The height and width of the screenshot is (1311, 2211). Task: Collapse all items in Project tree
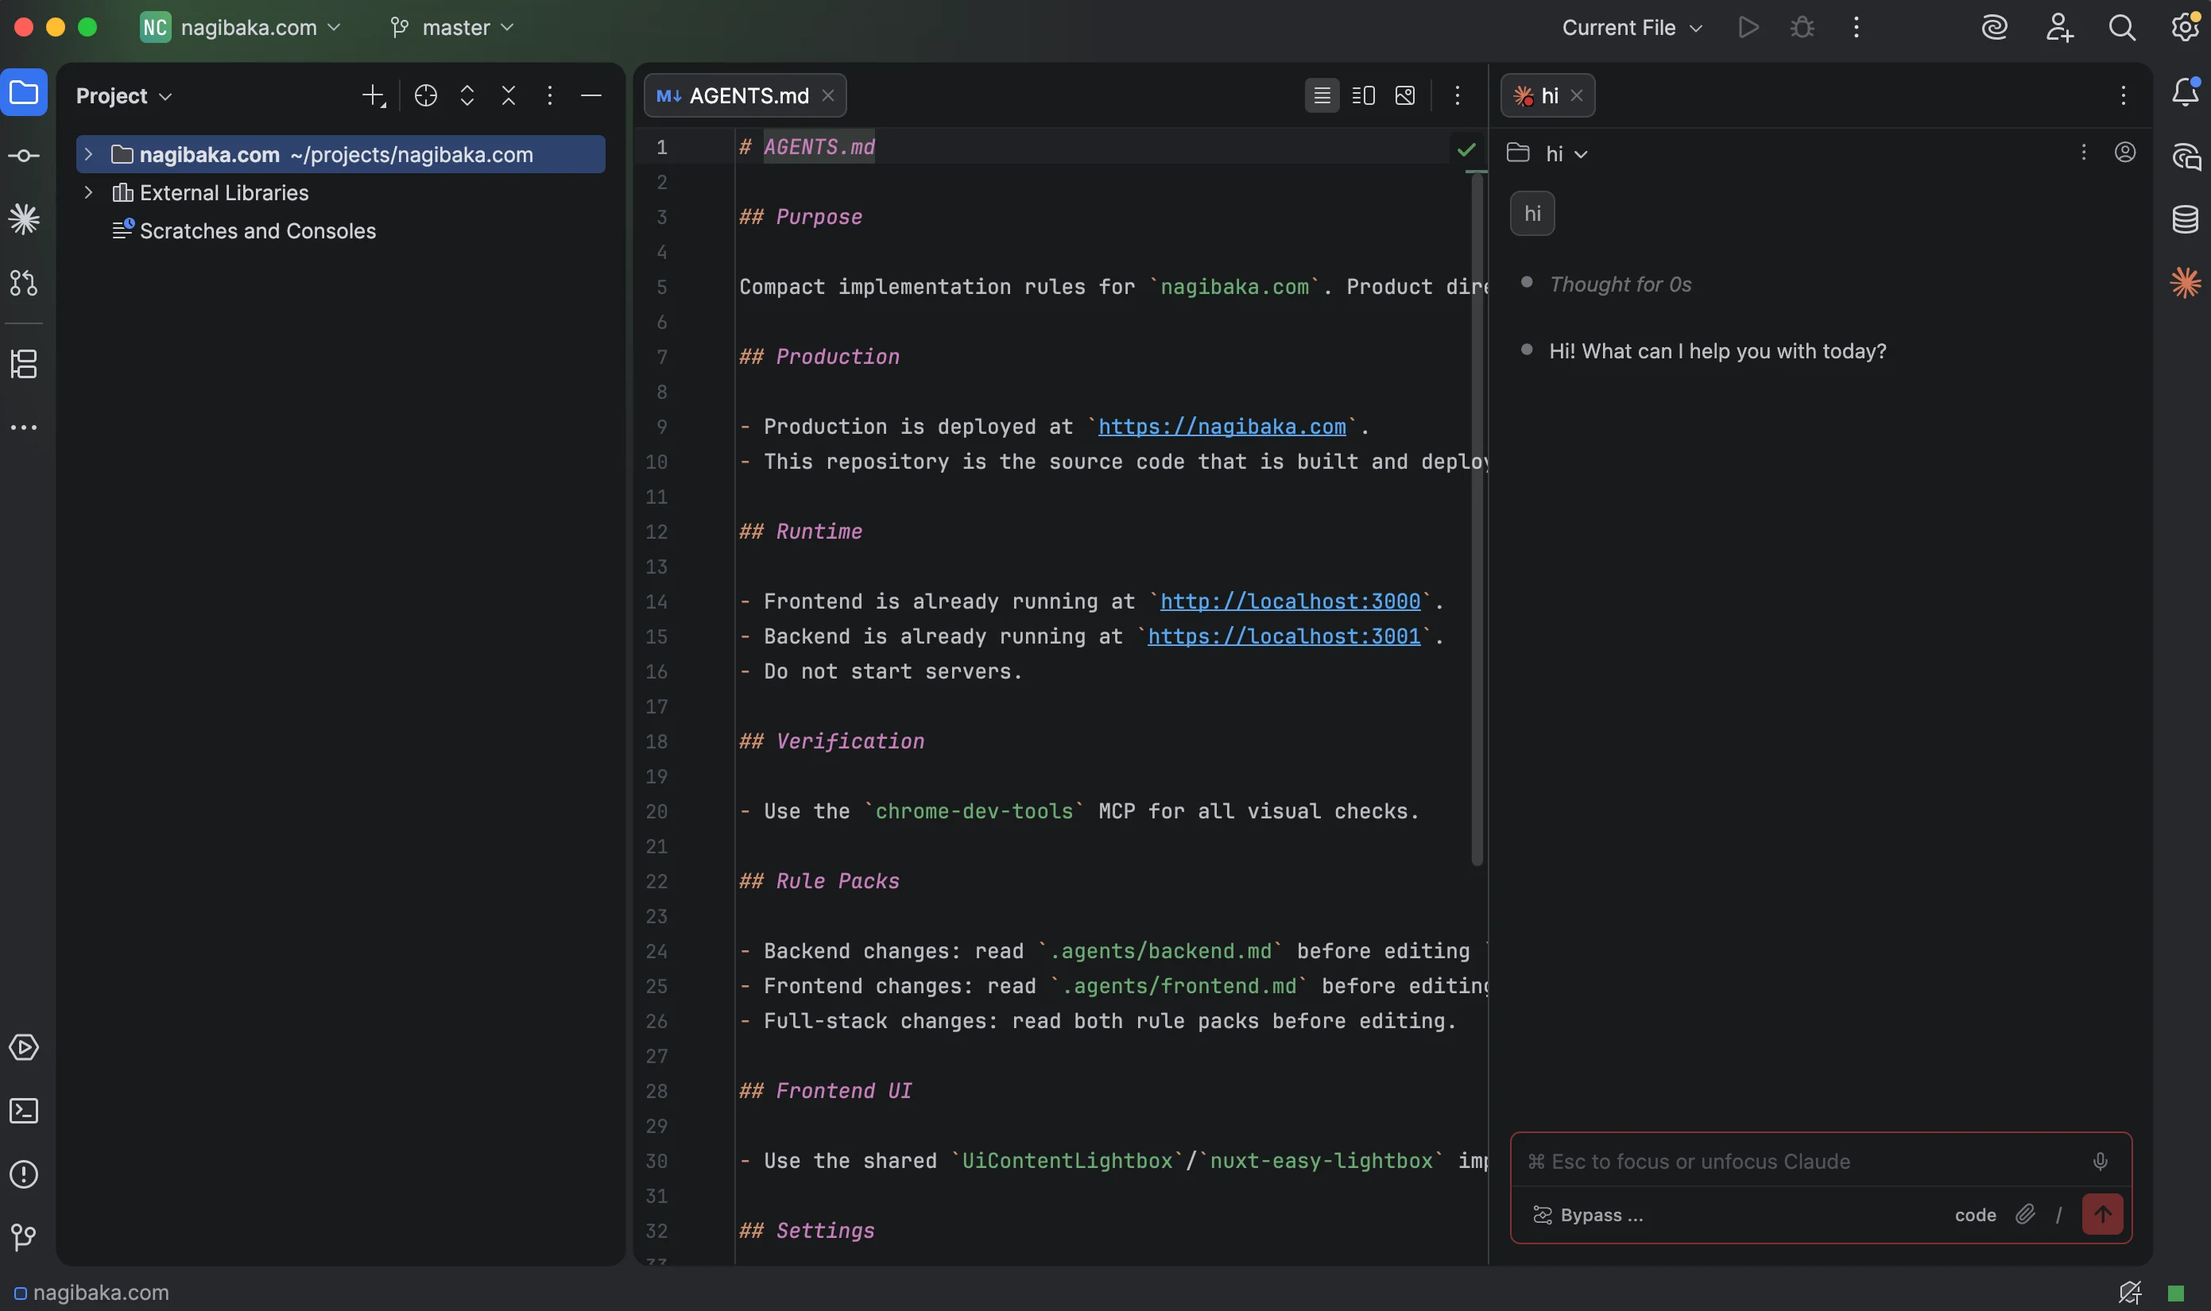pyautogui.click(x=509, y=95)
